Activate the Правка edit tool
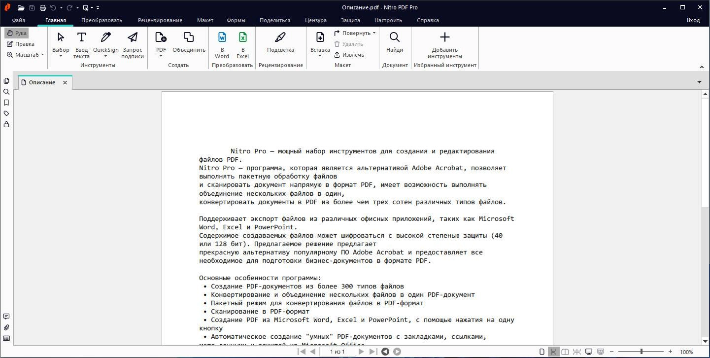Image resolution: width=710 pixels, height=358 pixels. (21, 44)
